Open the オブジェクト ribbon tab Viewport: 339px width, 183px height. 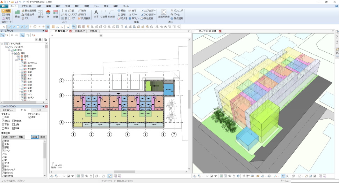tap(26, 6)
